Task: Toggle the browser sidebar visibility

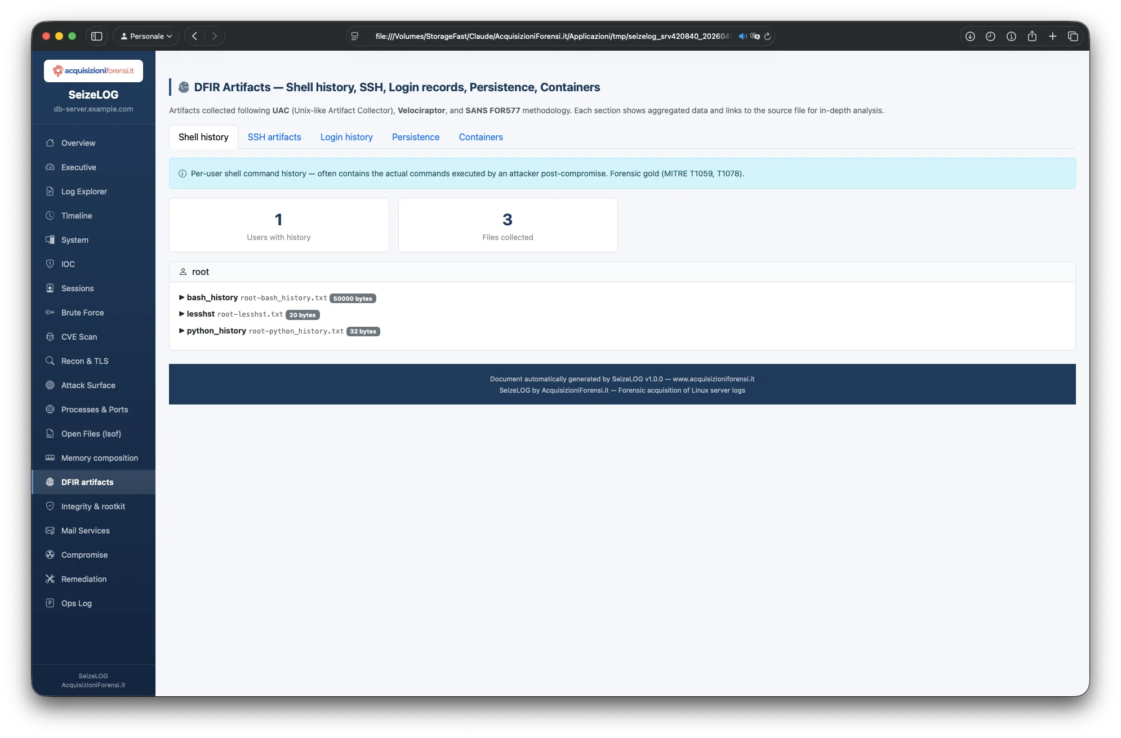Action: point(97,35)
